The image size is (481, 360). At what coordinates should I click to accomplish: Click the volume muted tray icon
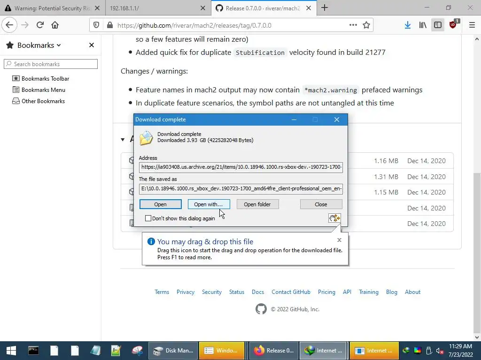point(440,351)
